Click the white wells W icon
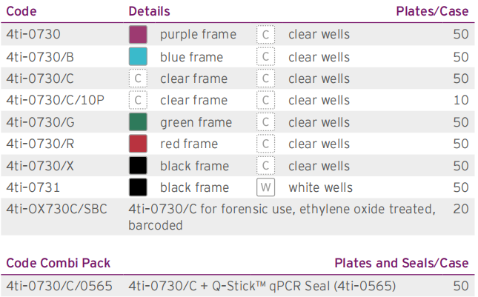Image resolution: width=478 pixels, height=297 pixels. pos(266,187)
